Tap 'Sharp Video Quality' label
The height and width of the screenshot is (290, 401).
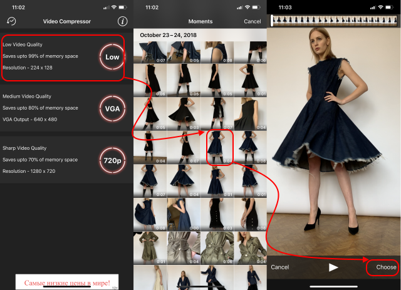click(x=24, y=148)
